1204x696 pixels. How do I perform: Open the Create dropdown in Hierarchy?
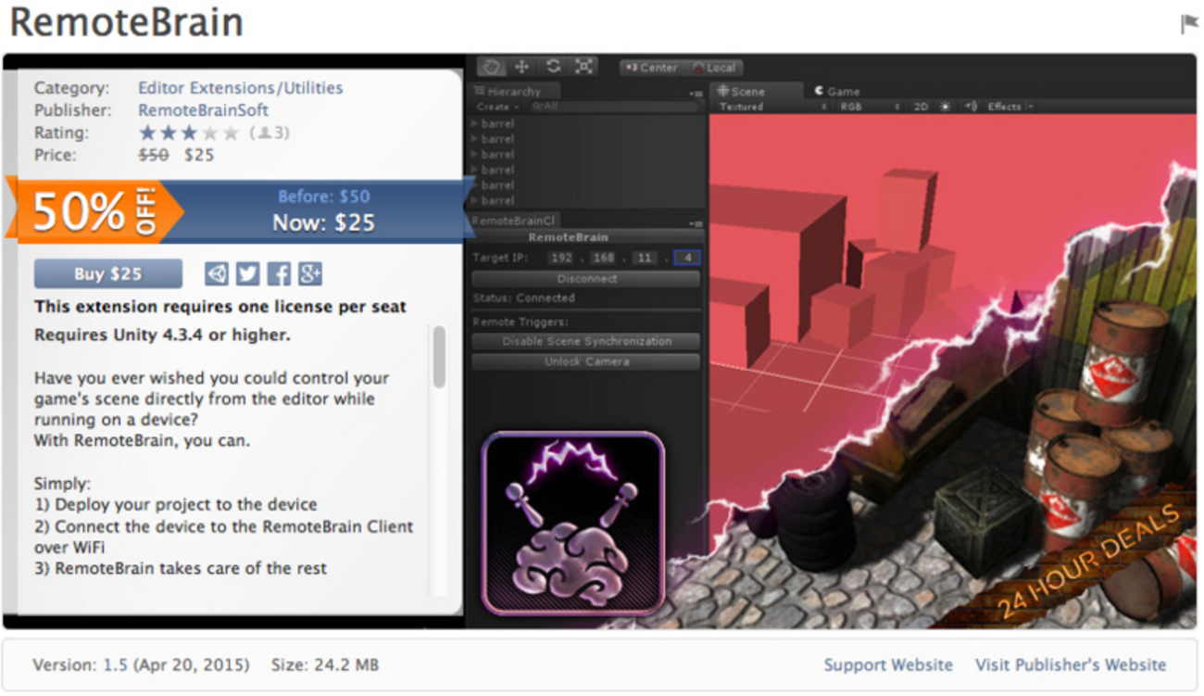[496, 108]
